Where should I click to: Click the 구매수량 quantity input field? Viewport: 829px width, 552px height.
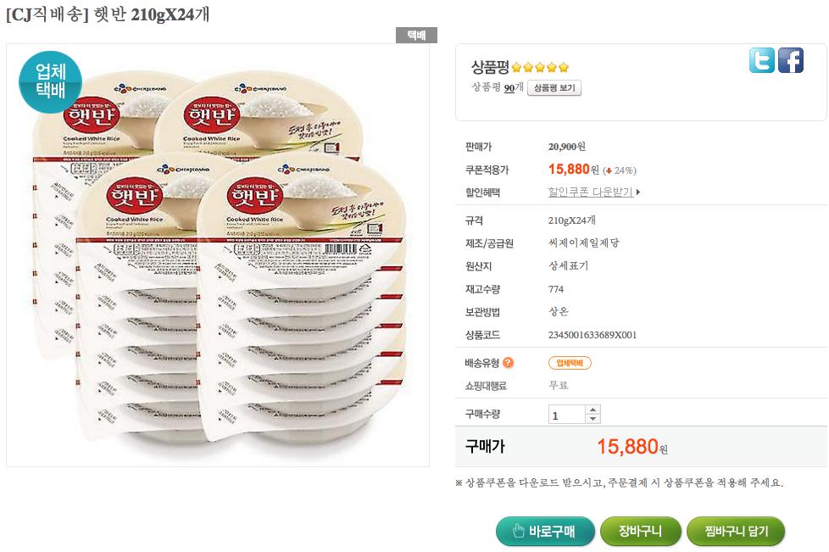pyautogui.click(x=566, y=415)
